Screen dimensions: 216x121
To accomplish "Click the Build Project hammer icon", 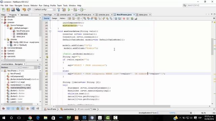I will pyautogui.click(x=59, y=10).
